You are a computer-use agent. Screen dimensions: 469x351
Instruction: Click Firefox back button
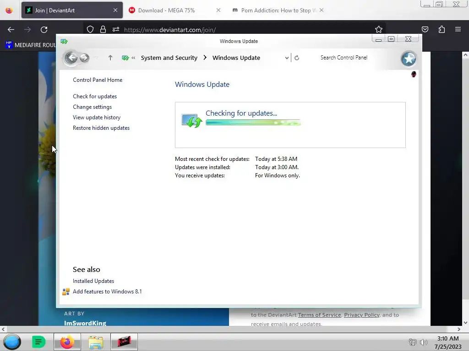tap(11, 30)
